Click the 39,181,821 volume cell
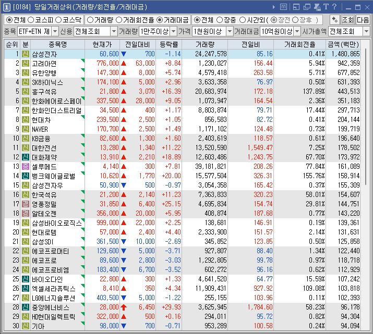Screen dimensions: 373x334 tap(211, 167)
